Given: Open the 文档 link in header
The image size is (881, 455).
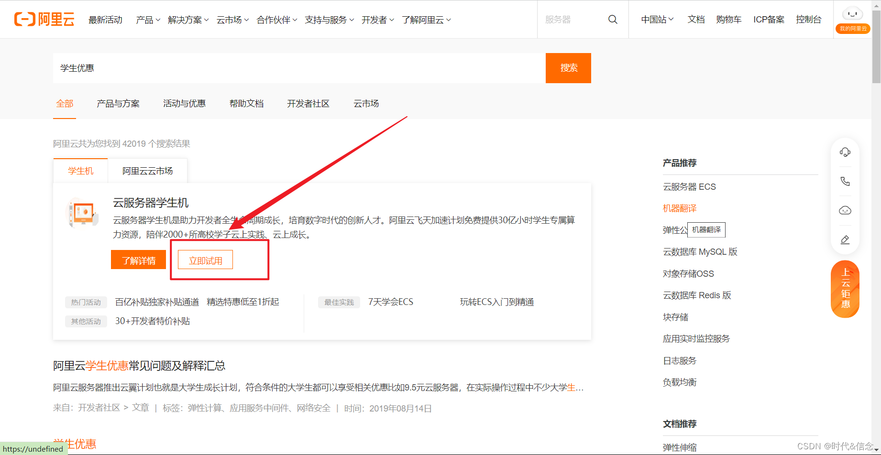Looking at the screenshot, I should click(x=696, y=20).
